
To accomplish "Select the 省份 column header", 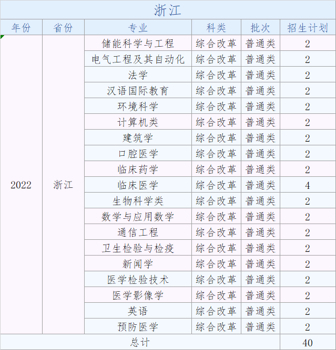I will [63, 28].
